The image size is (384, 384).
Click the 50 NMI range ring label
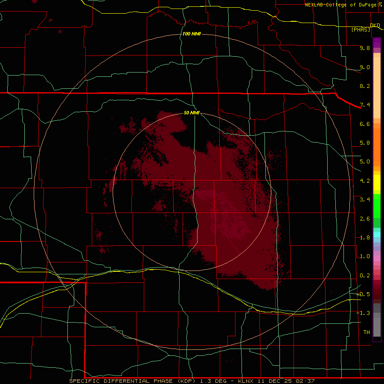point(192,113)
